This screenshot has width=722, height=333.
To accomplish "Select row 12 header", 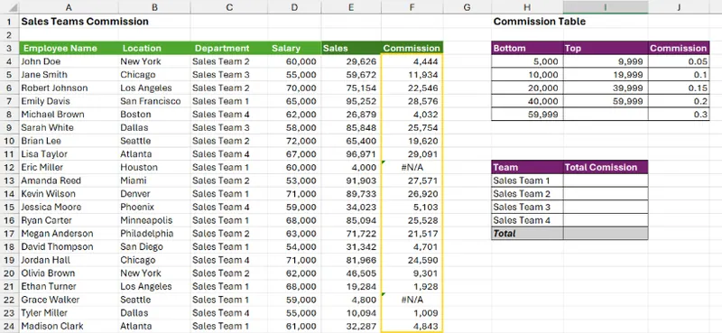I will point(9,167).
